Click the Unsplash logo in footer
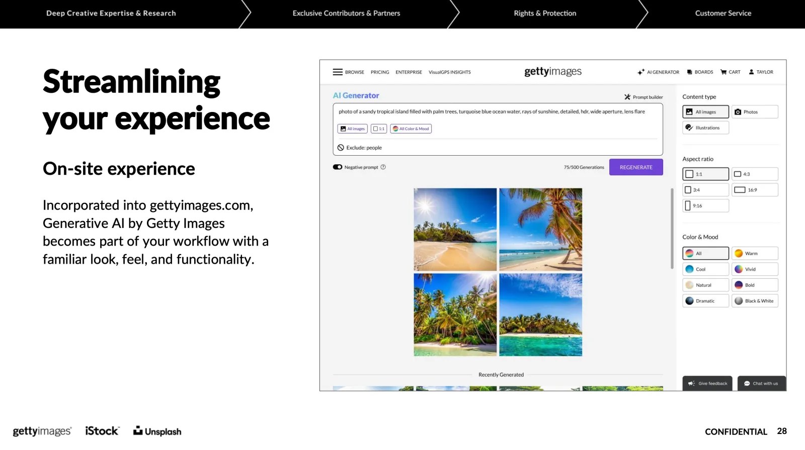This screenshot has height=450, width=805. (x=157, y=431)
